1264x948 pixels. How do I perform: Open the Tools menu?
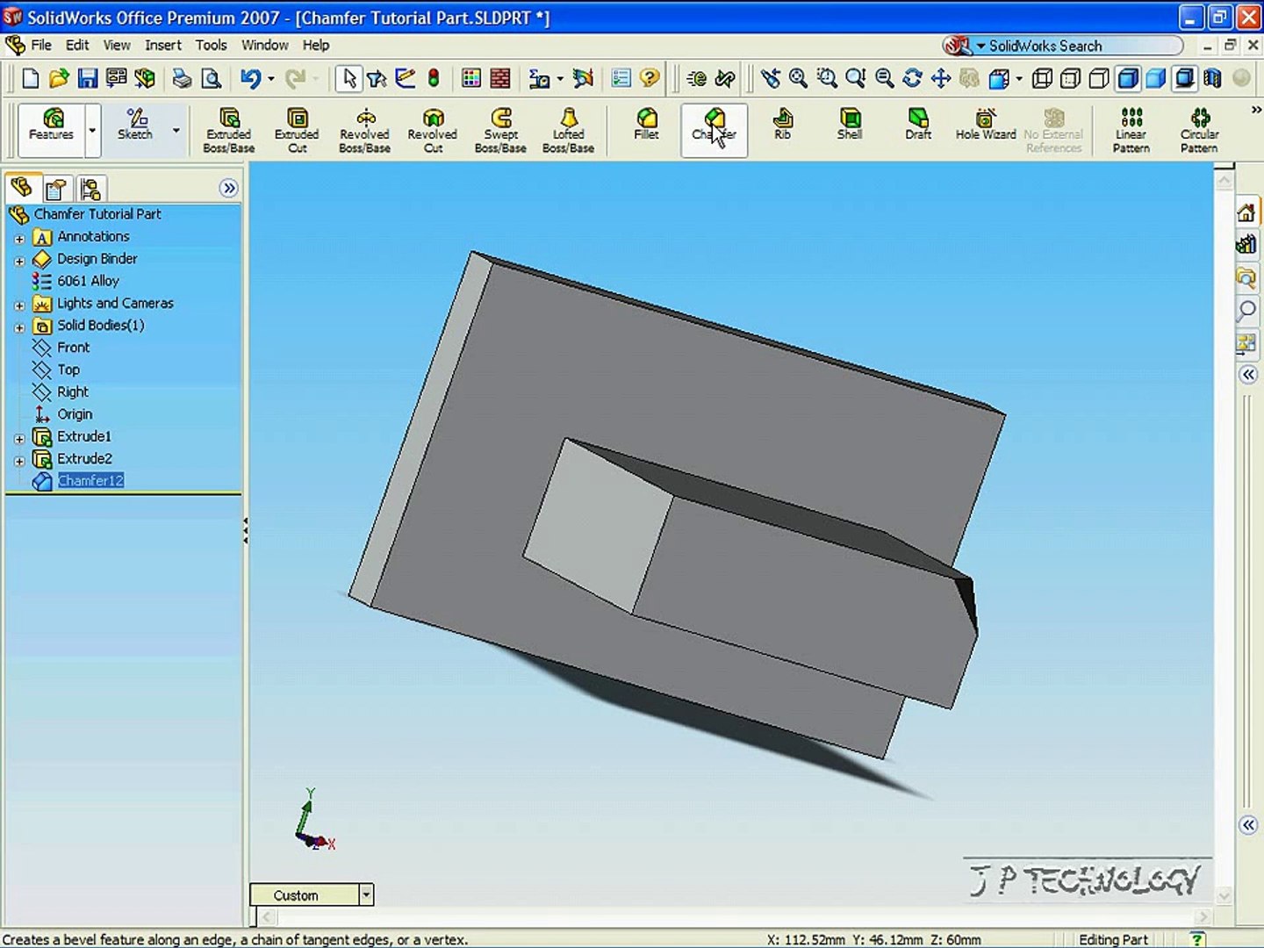coord(211,45)
